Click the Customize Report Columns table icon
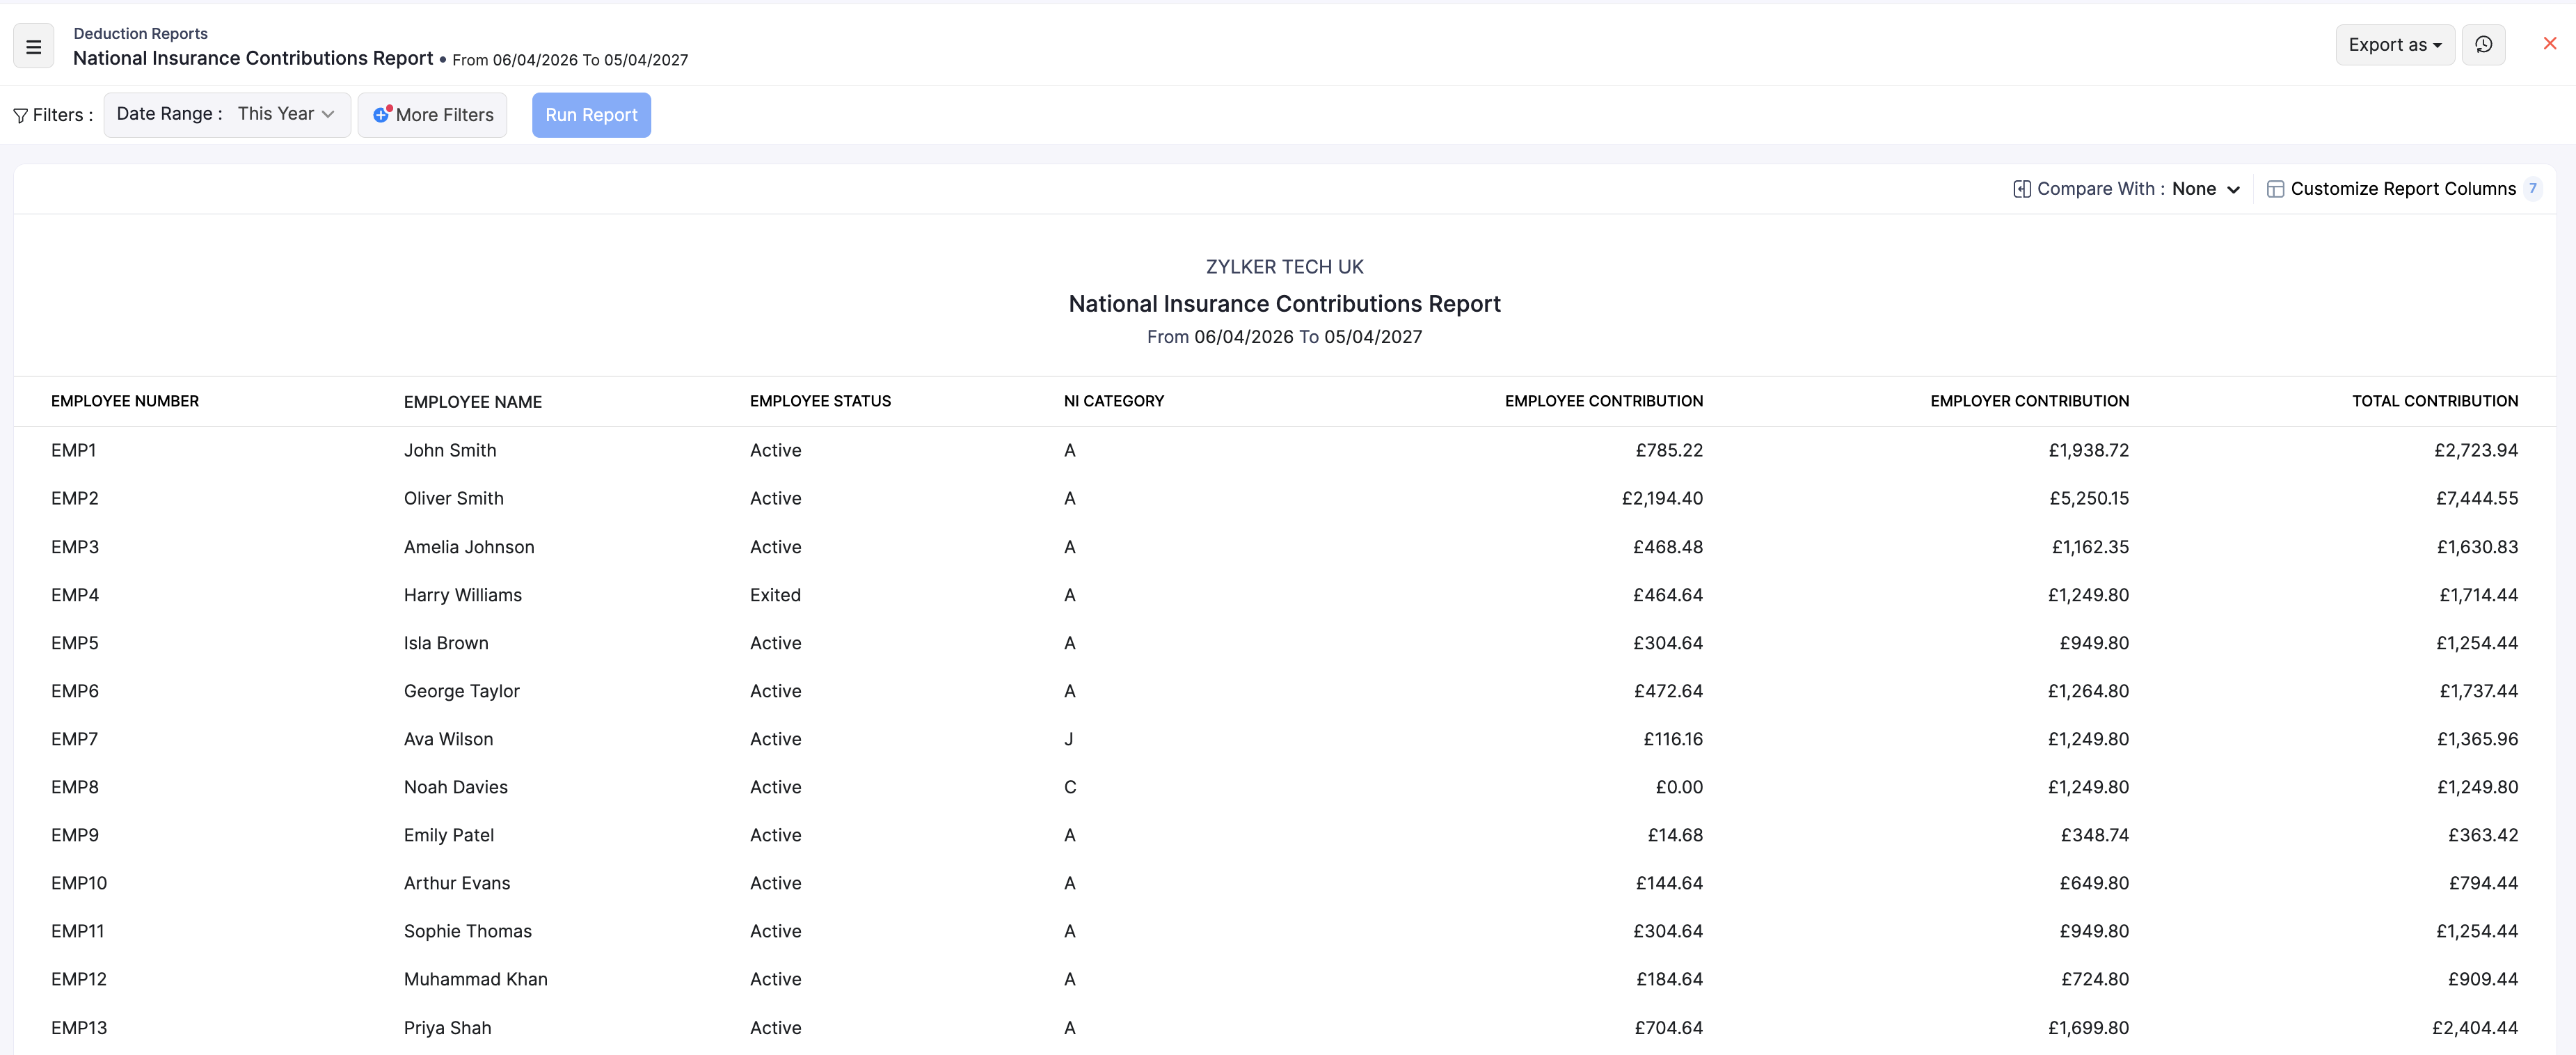 pyautogui.click(x=2275, y=189)
